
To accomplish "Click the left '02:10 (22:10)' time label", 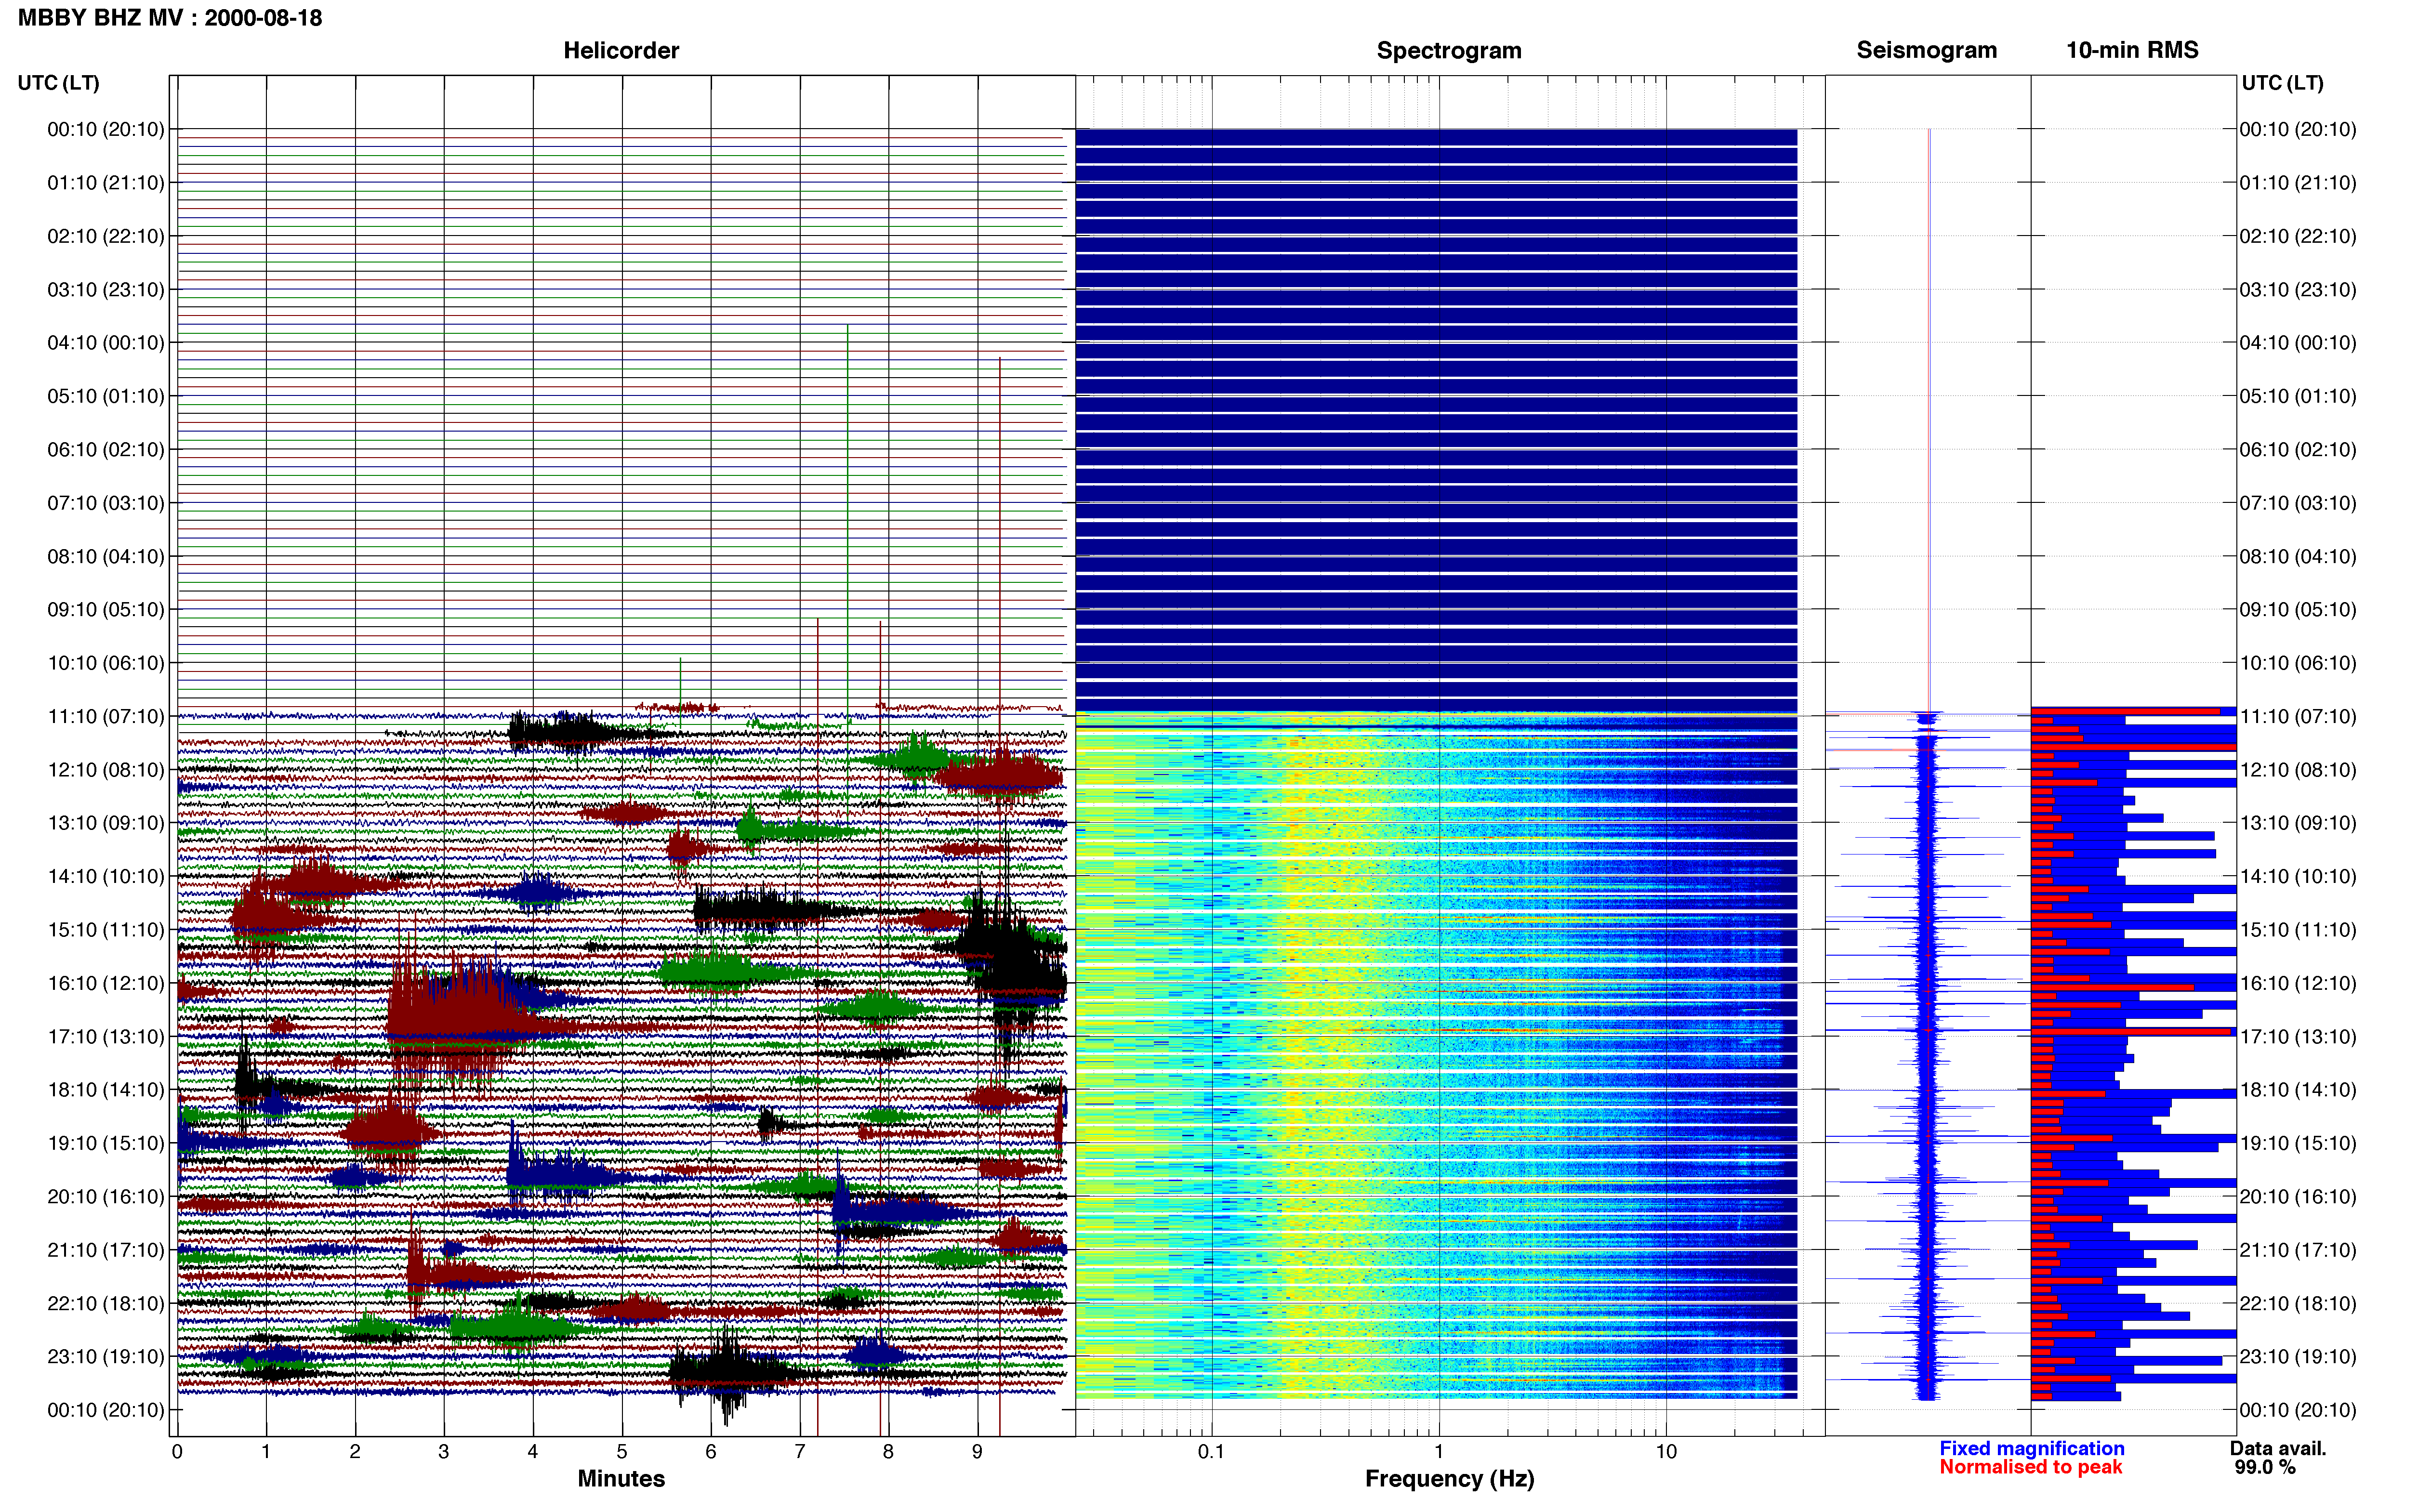I will click(106, 236).
